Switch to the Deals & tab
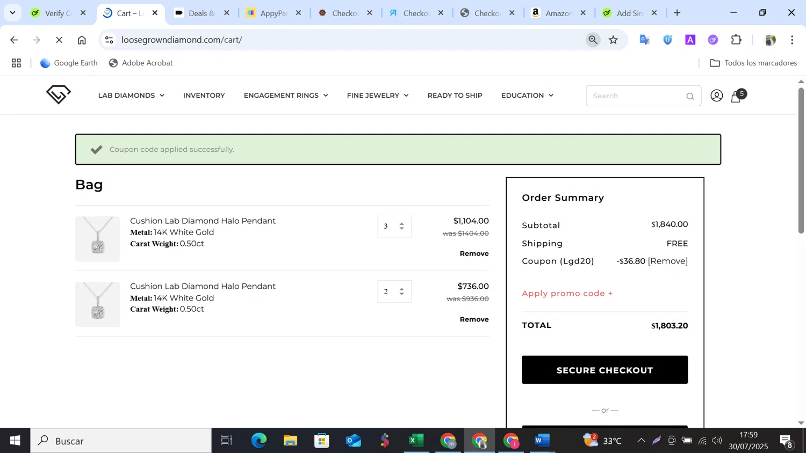The image size is (806, 453). [201, 13]
